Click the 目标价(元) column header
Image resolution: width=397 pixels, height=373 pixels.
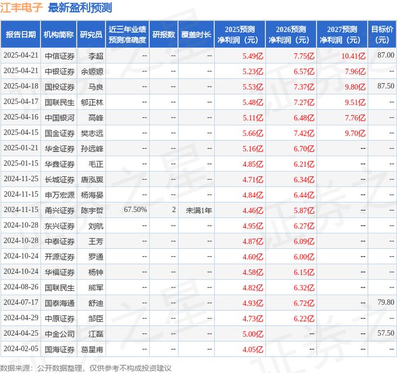(x=382, y=35)
